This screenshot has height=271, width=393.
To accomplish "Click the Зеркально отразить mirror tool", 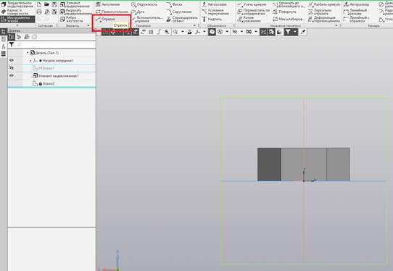I will pyautogui.click(x=320, y=12).
